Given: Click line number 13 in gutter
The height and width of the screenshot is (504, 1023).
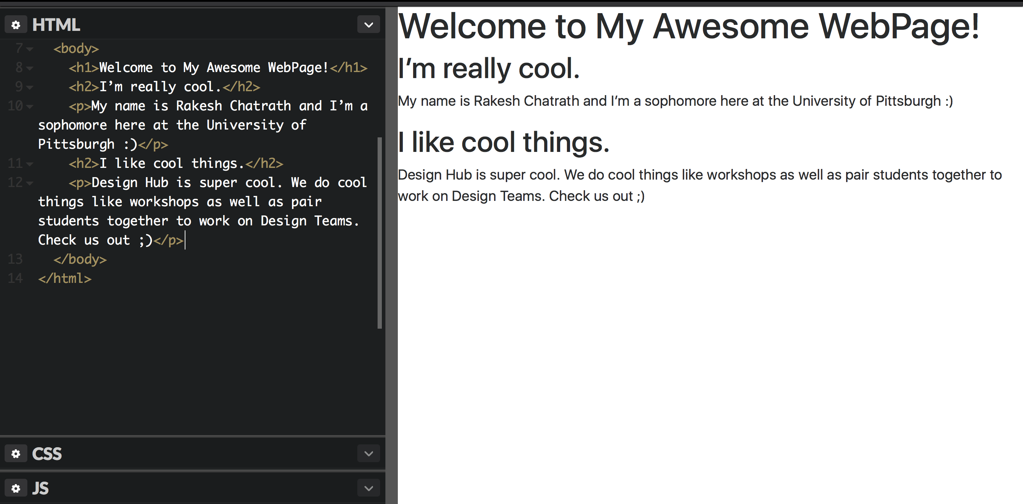Looking at the screenshot, I should [15, 259].
